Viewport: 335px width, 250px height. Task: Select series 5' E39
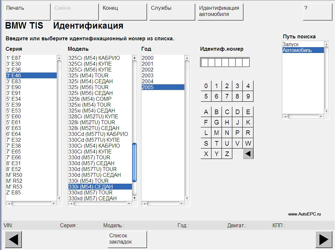click(31, 105)
